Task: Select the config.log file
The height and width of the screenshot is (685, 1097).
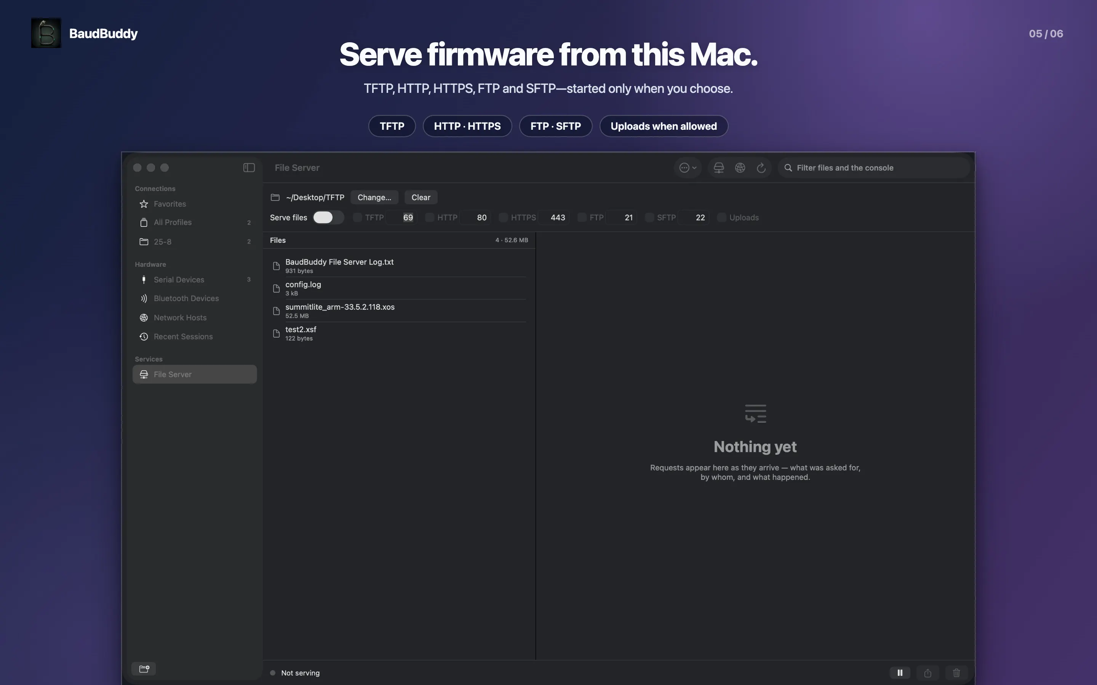Action: (399, 288)
